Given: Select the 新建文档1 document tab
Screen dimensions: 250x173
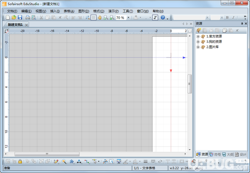Looking at the screenshot, I should pos(15,25).
